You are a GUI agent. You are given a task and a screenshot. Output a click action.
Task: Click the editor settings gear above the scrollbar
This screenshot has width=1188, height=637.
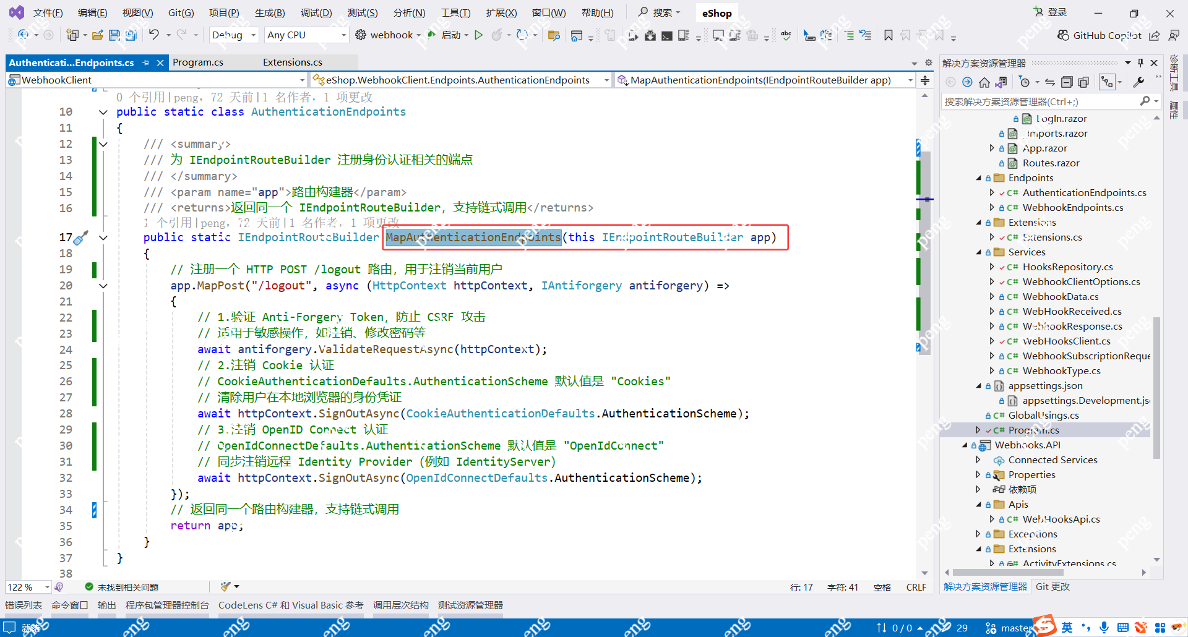(x=928, y=62)
